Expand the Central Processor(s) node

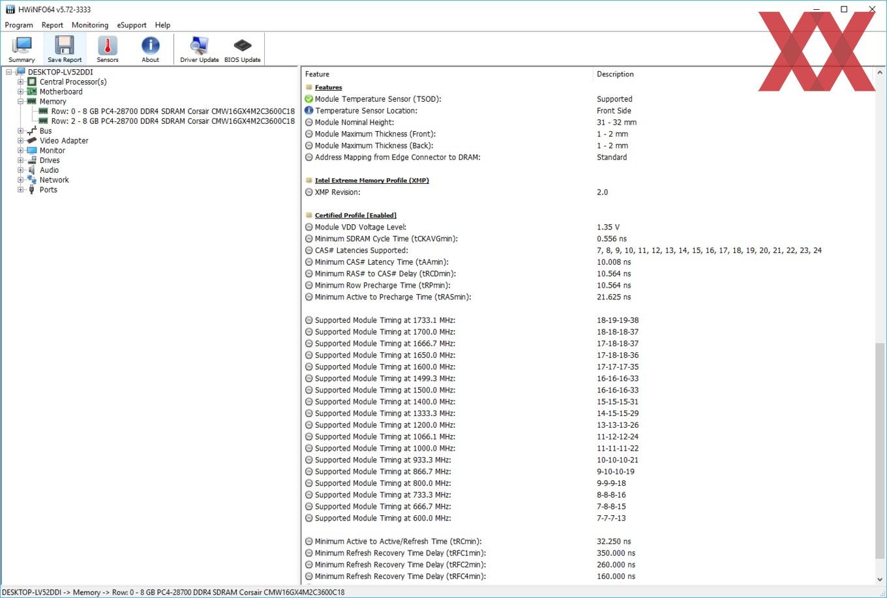pyautogui.click(x=21, y=82)
